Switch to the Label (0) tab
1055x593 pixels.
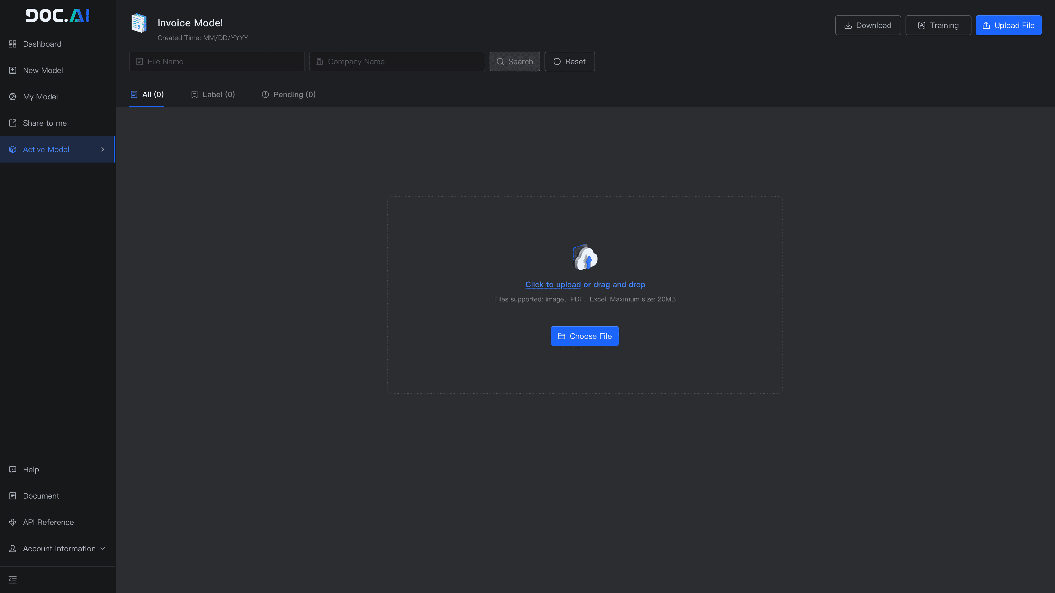(213, 94)
